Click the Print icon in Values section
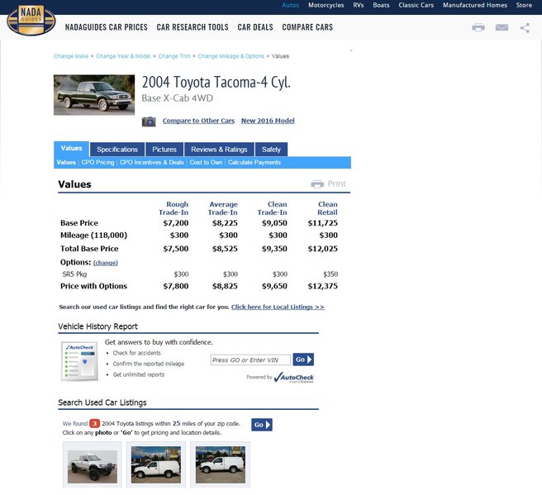Image resolution: width=542 pixels, height=495 pixels. [317, 184]
